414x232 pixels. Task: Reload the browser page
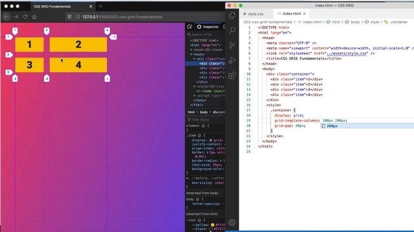click(x=25, y=17)
